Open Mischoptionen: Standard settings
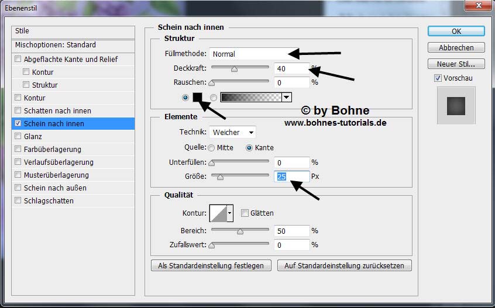Screen dimensions: 495x308 (x=56, y=45)
